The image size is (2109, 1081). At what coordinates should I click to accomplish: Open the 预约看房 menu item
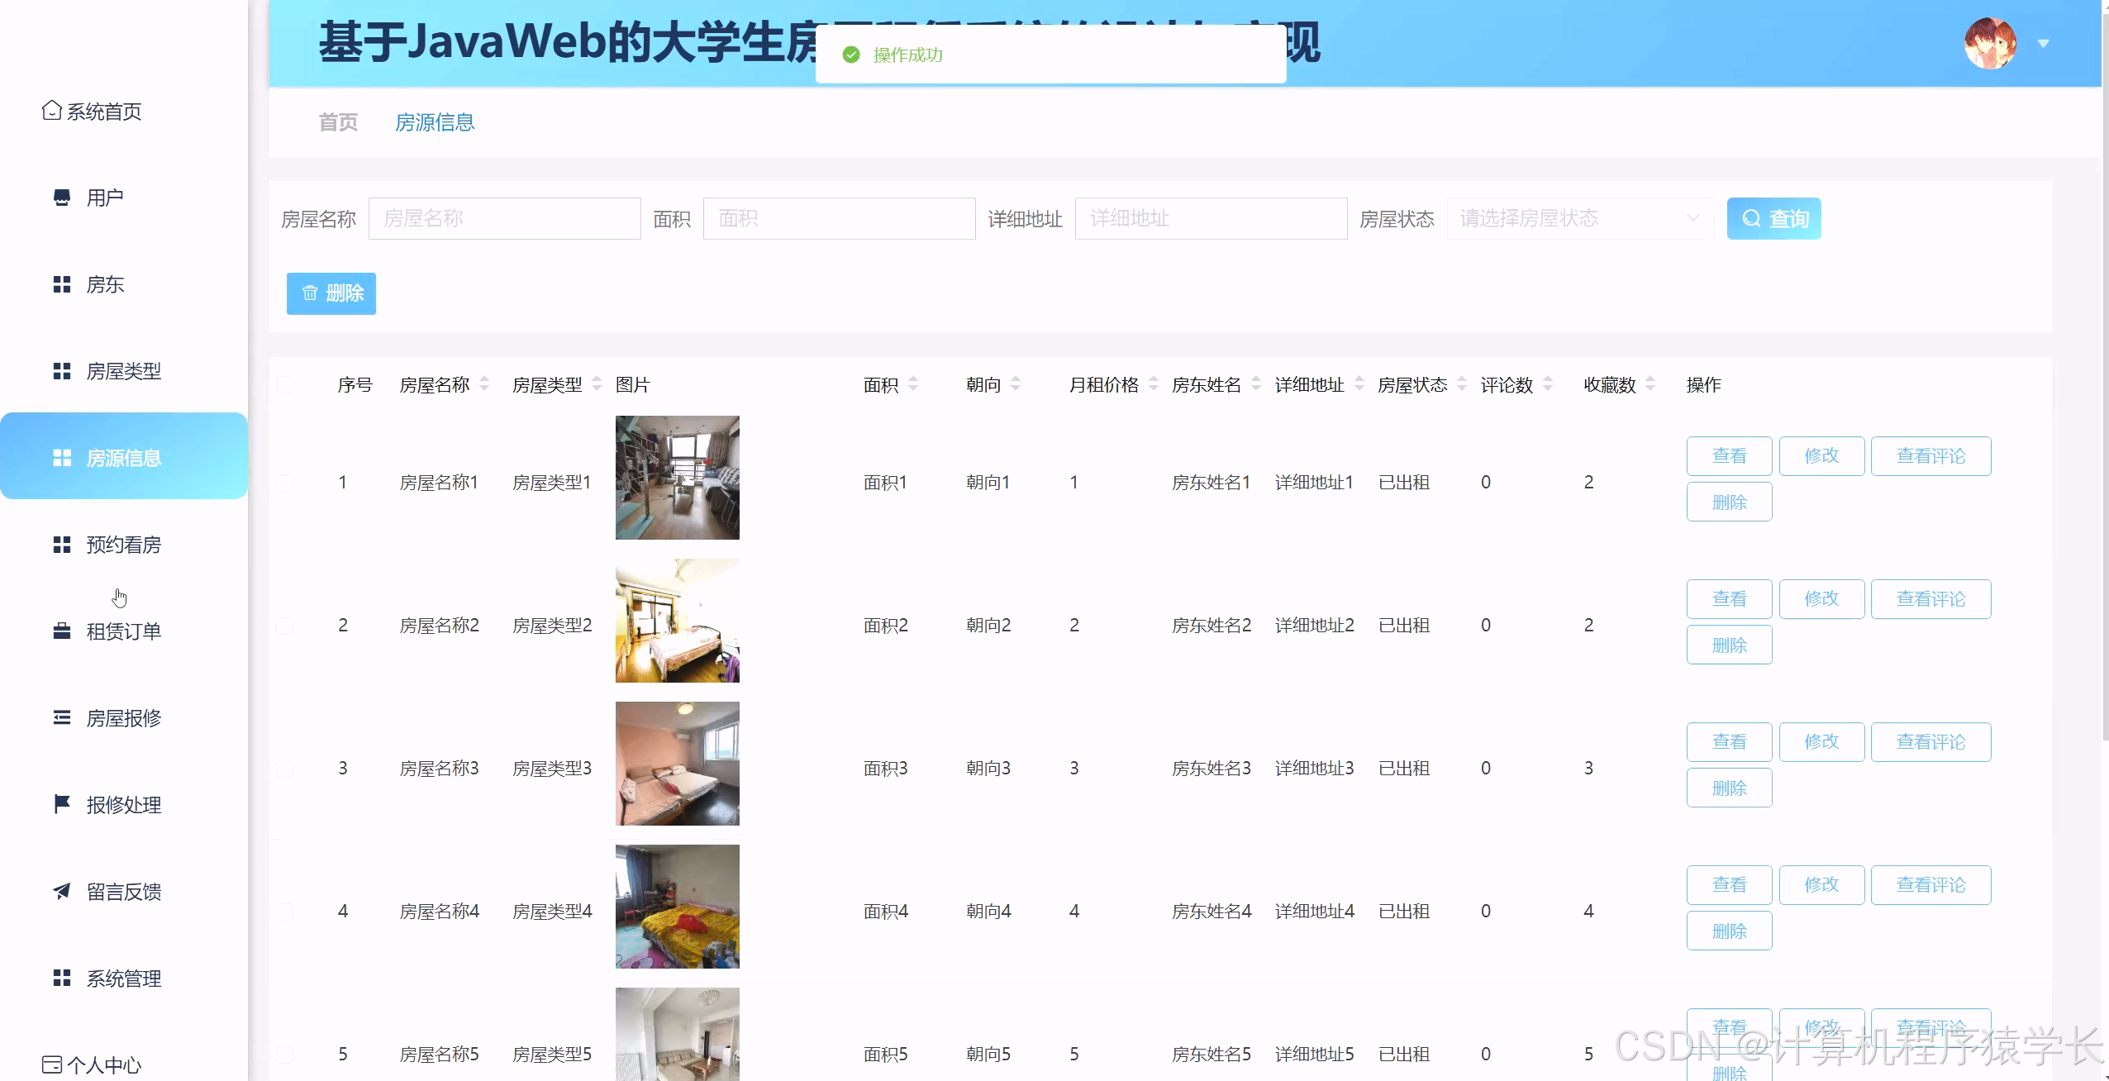click(124, 545)
